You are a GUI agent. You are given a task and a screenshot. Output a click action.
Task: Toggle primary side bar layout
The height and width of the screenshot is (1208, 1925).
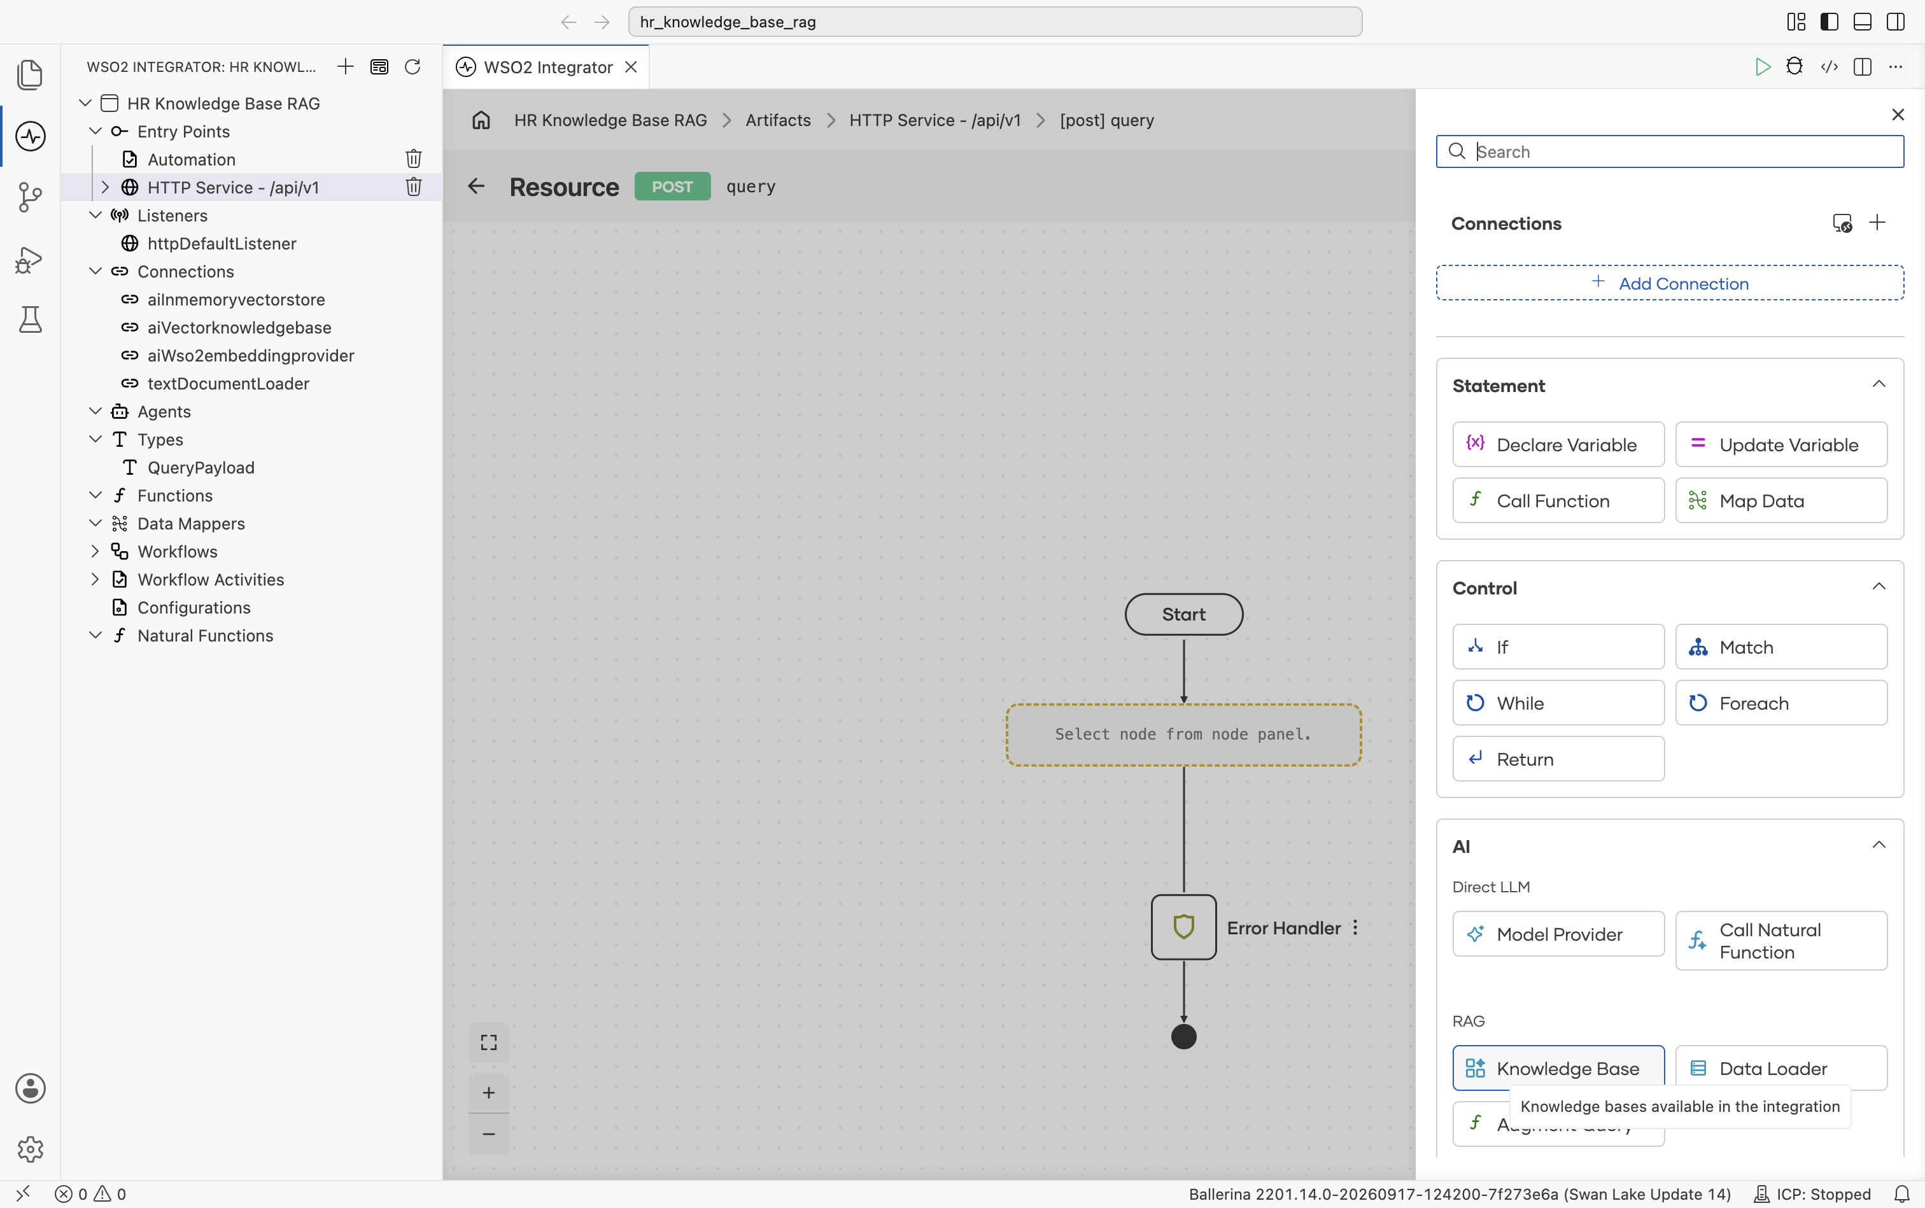pos(1829,22)
